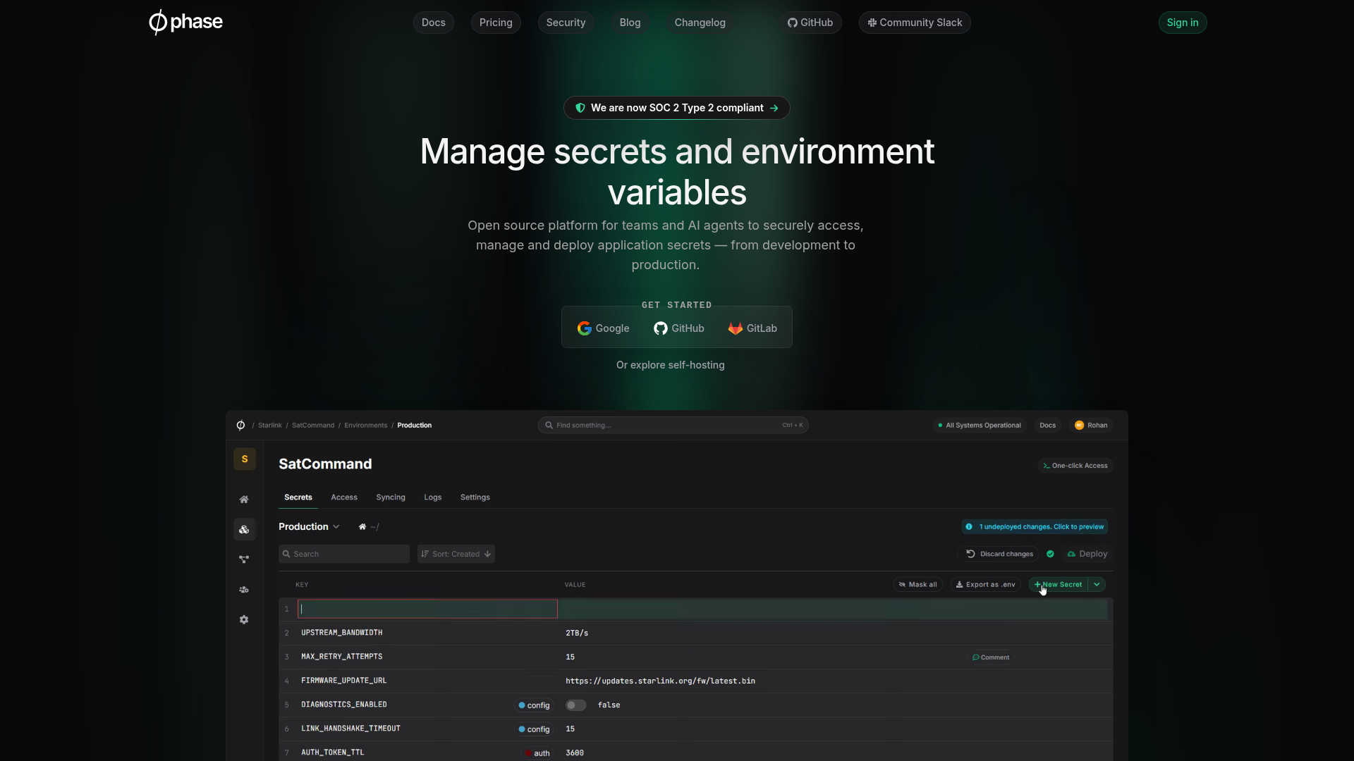1354x761 pixels.
Task: Join the Community Slack
Action: [x=915, y=23]
